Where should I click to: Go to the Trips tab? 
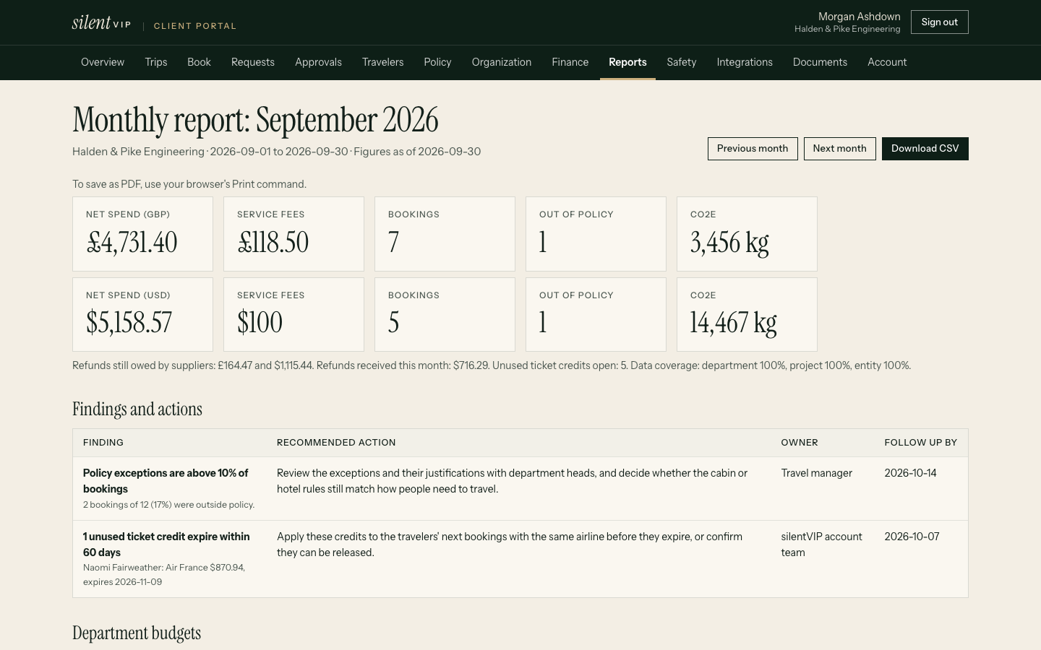156,62
